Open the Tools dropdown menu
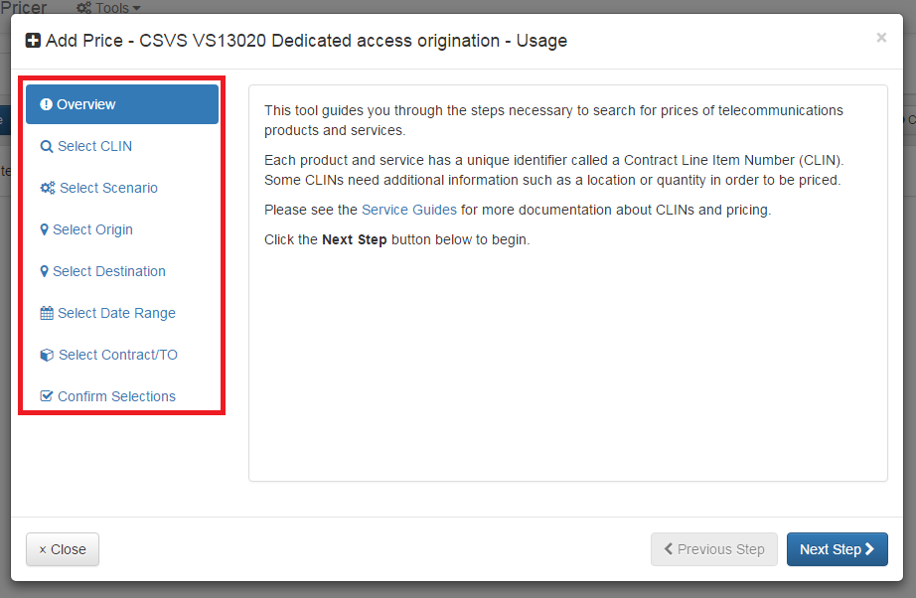 pos(108,8)
